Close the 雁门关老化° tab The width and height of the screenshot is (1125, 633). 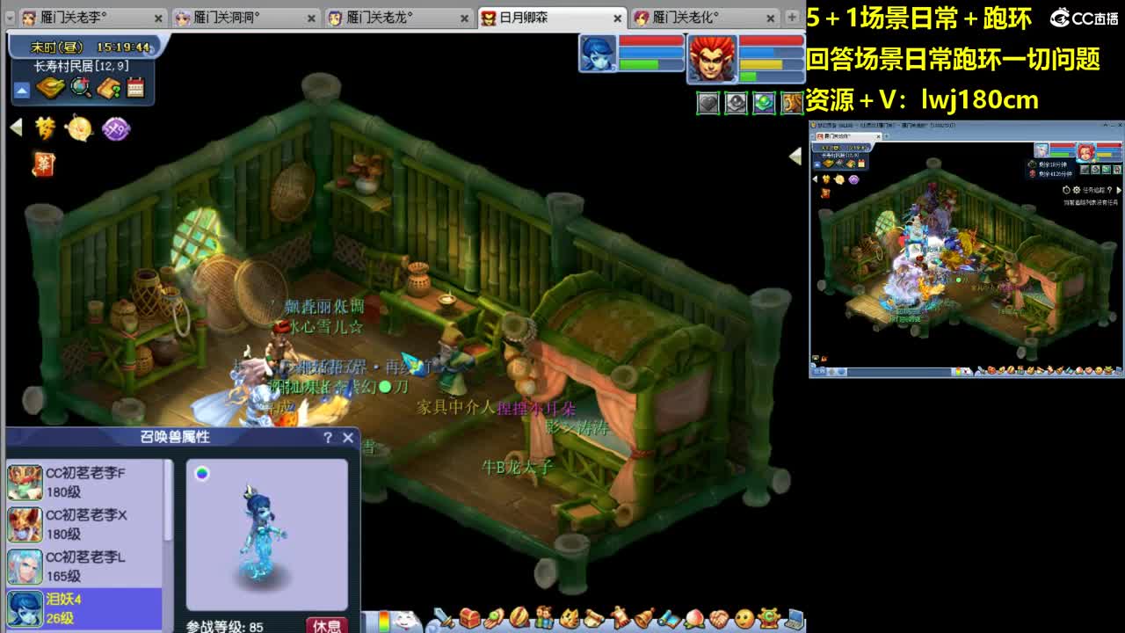770,18
